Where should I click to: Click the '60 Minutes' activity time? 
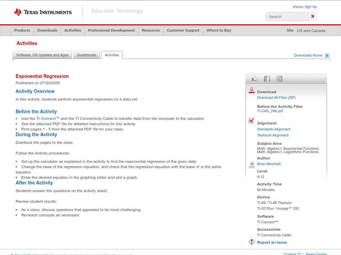pos(266,190)
